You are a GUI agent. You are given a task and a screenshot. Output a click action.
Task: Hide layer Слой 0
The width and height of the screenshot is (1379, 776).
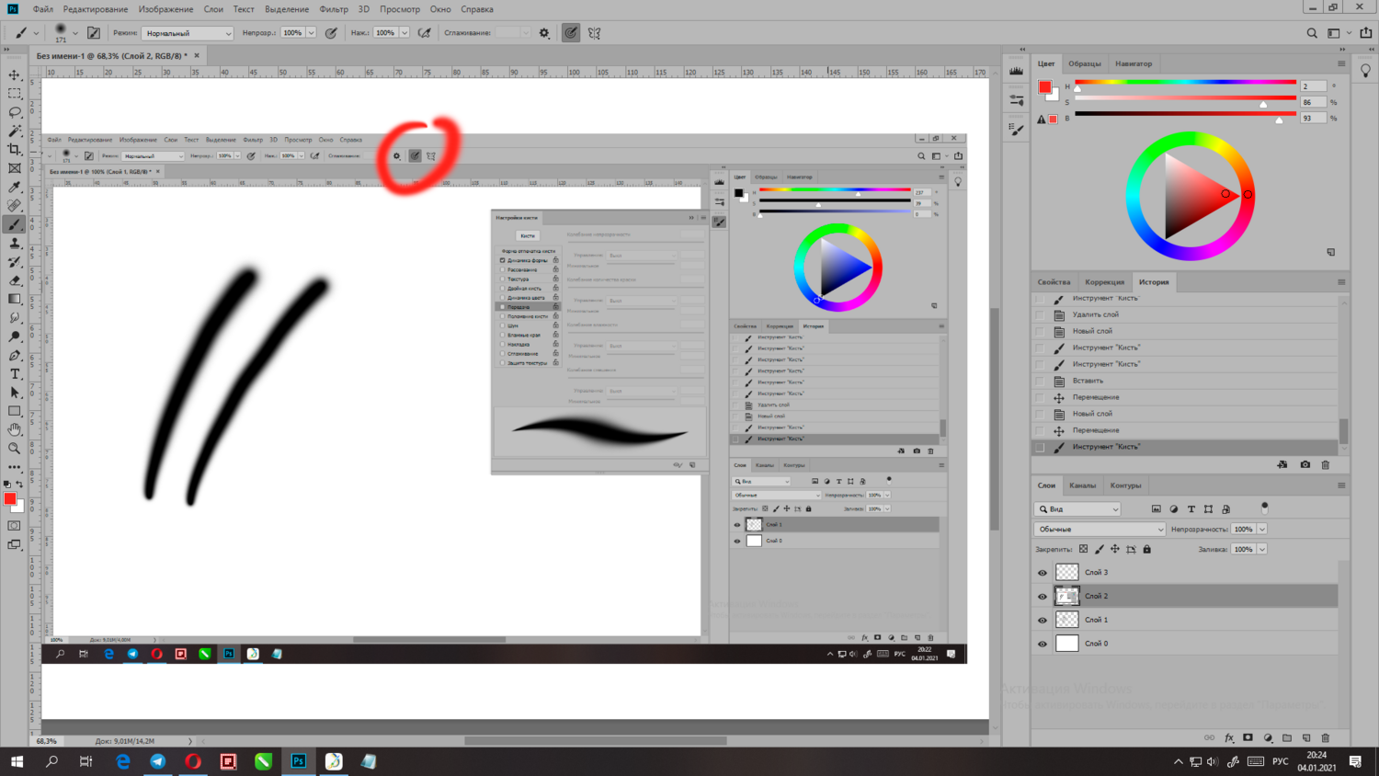(1043, 645)
